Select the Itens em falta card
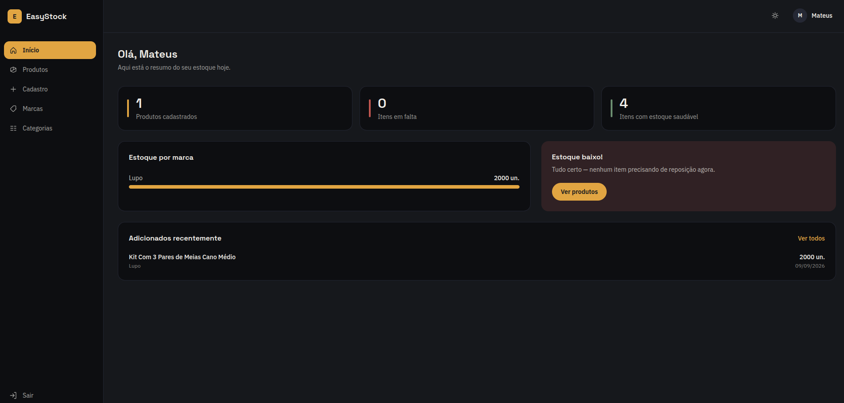 coord(477,108)
